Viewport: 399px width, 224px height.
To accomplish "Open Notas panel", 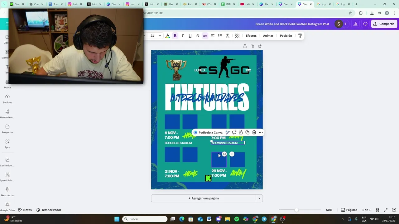I will point(25,210).
